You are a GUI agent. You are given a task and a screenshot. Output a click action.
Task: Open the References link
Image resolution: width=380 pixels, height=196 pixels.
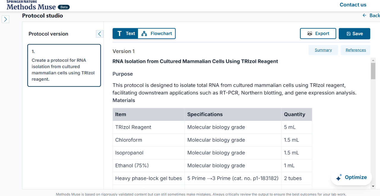click(355, 50)
